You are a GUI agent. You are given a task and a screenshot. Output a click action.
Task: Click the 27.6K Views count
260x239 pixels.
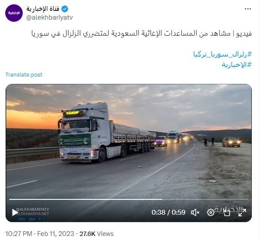pyautogui.click(x=96, y=234)
